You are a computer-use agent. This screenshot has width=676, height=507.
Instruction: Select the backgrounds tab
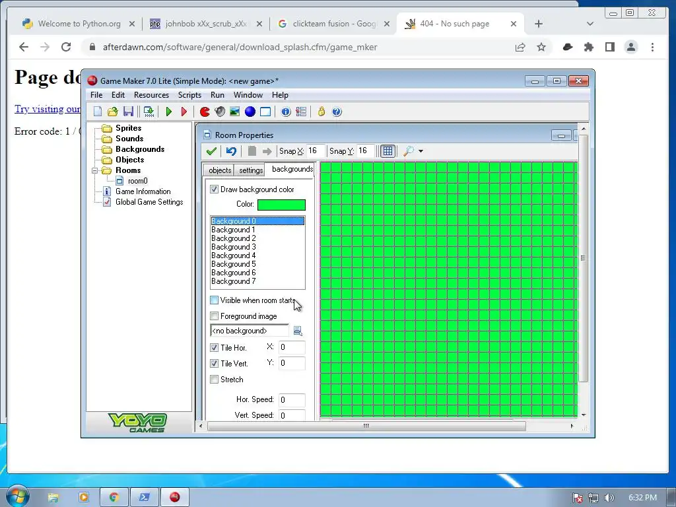coord(292,169)
